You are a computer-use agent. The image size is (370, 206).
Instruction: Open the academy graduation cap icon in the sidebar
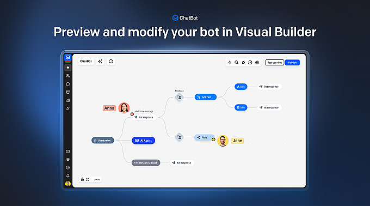(x=67, y=160)
